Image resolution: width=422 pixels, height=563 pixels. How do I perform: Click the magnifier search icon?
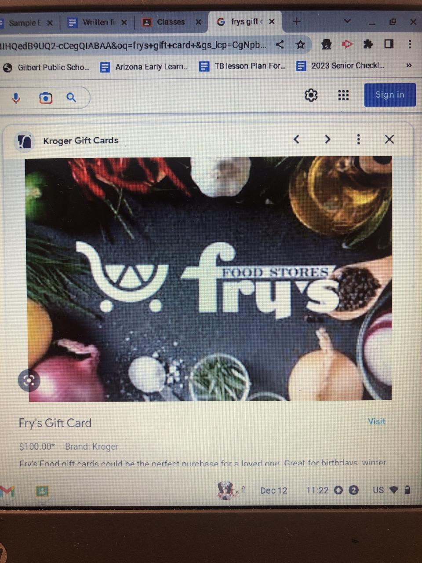pos(71,97)
